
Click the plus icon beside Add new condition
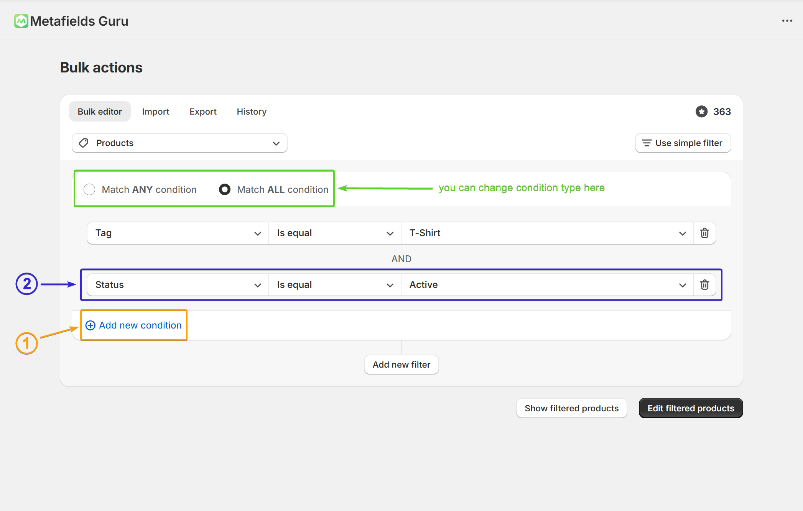click(x=91, y=325)
